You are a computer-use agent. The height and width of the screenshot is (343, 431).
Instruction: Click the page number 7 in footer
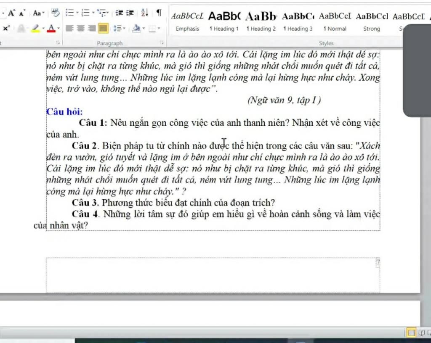pos(378,263)
